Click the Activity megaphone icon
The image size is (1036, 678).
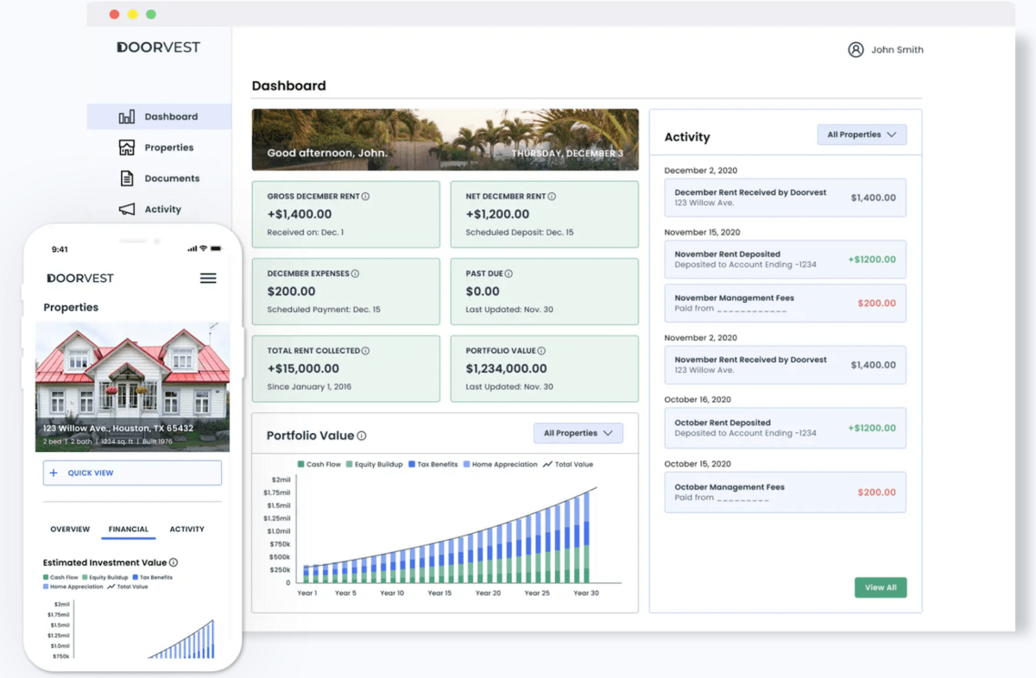tap(127, 210)
